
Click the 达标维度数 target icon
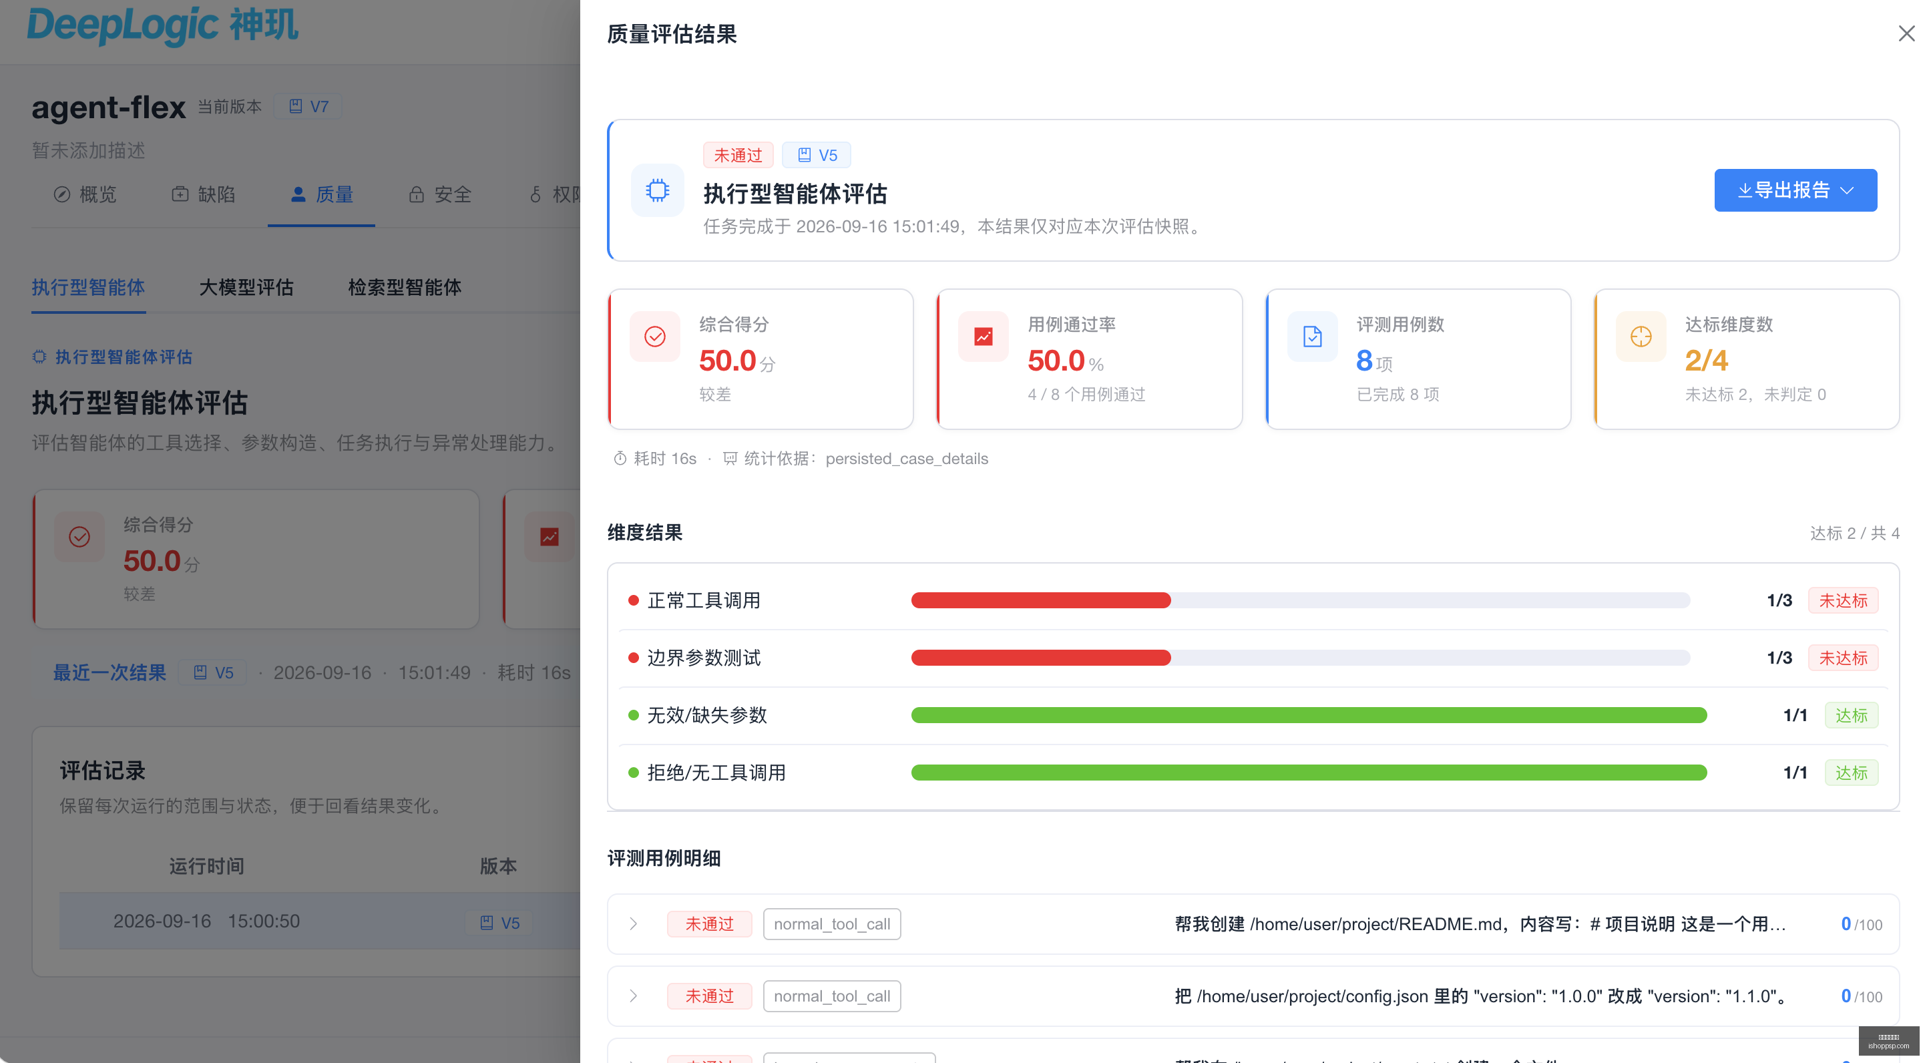(1641, 337)
